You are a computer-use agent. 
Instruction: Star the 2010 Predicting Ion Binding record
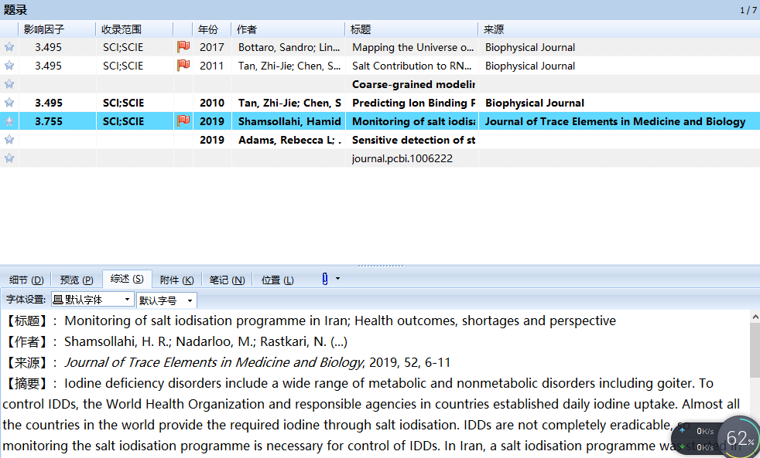(9, 103)
